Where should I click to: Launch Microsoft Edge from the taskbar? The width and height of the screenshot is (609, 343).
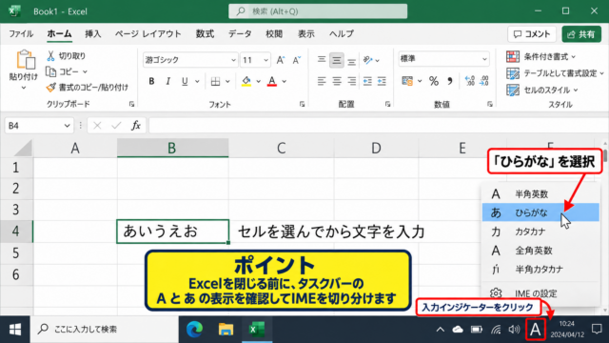(194, 330)
